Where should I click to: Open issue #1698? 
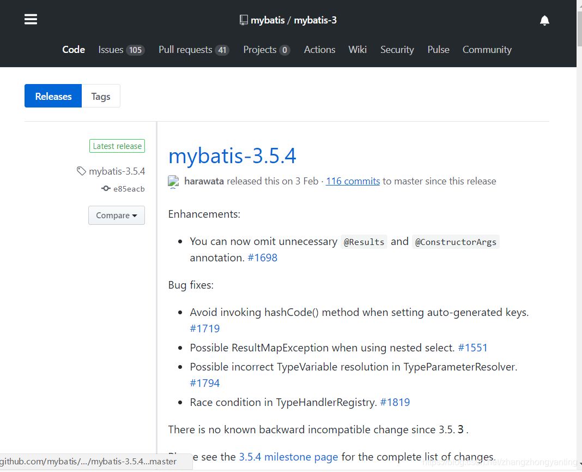click(263, 258)
